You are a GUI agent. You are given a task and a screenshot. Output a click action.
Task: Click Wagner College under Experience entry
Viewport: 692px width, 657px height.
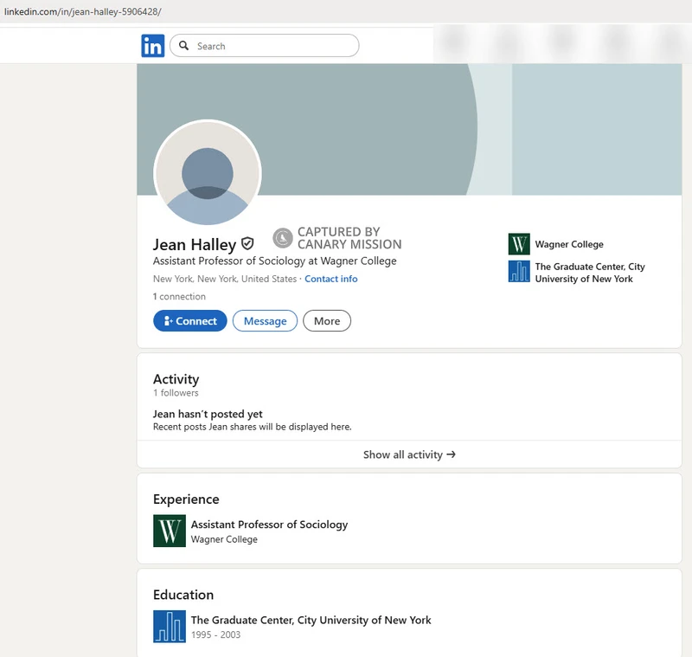click(224, 539)
